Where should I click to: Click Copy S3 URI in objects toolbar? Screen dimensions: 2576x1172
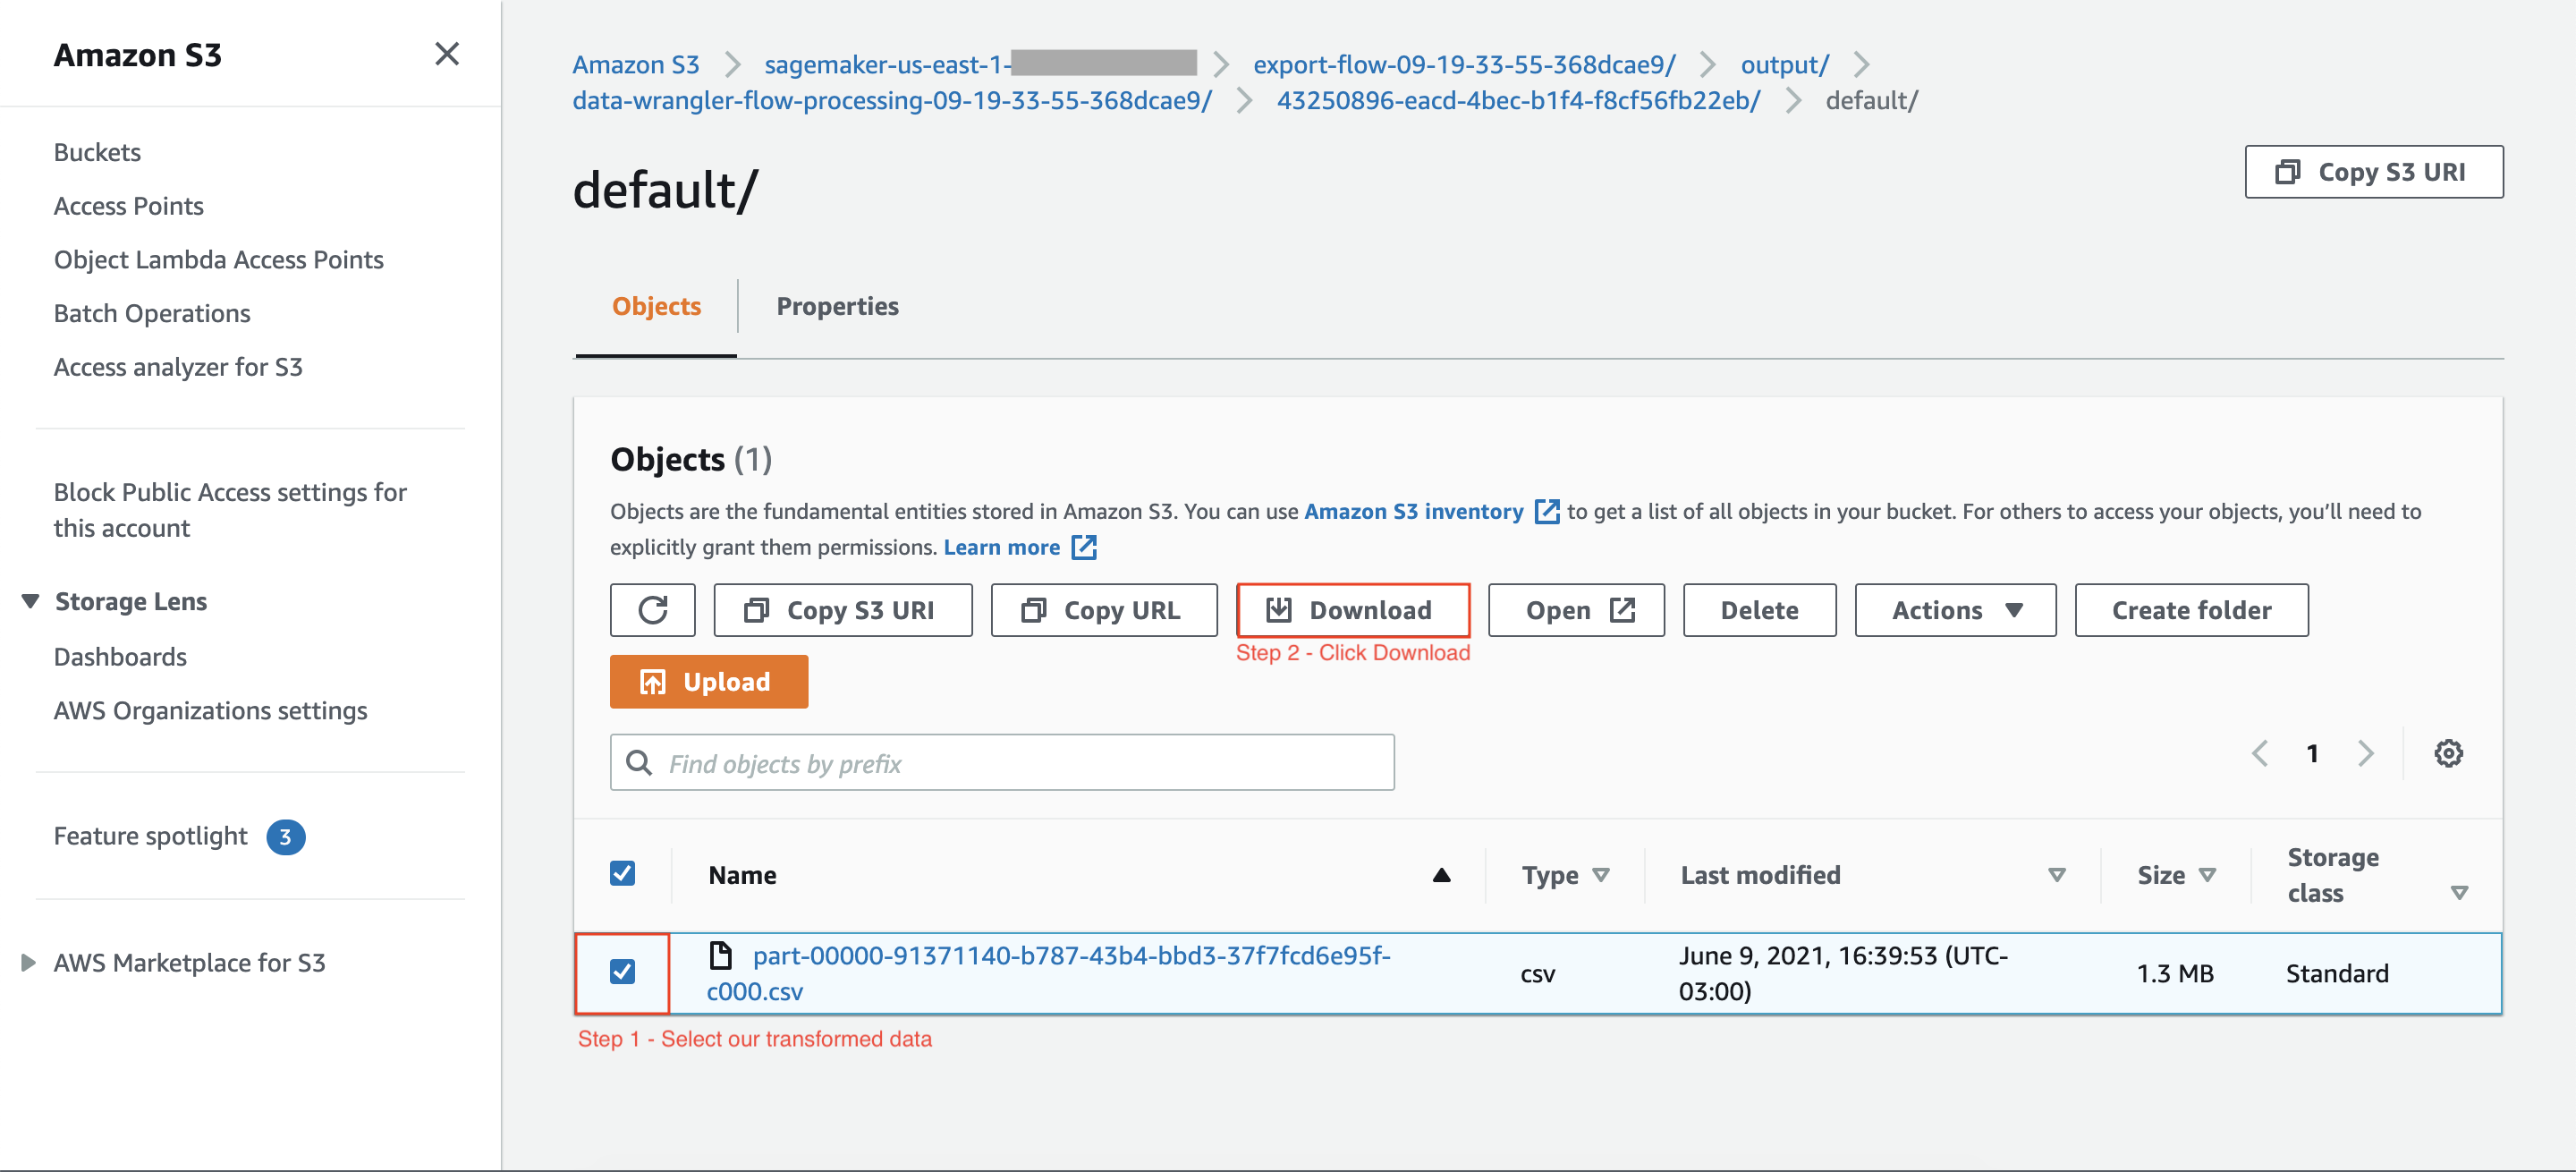[x=842, y=610]
